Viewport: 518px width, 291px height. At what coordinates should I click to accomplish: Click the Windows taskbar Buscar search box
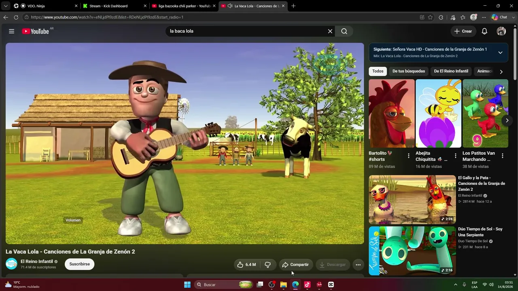223,285
